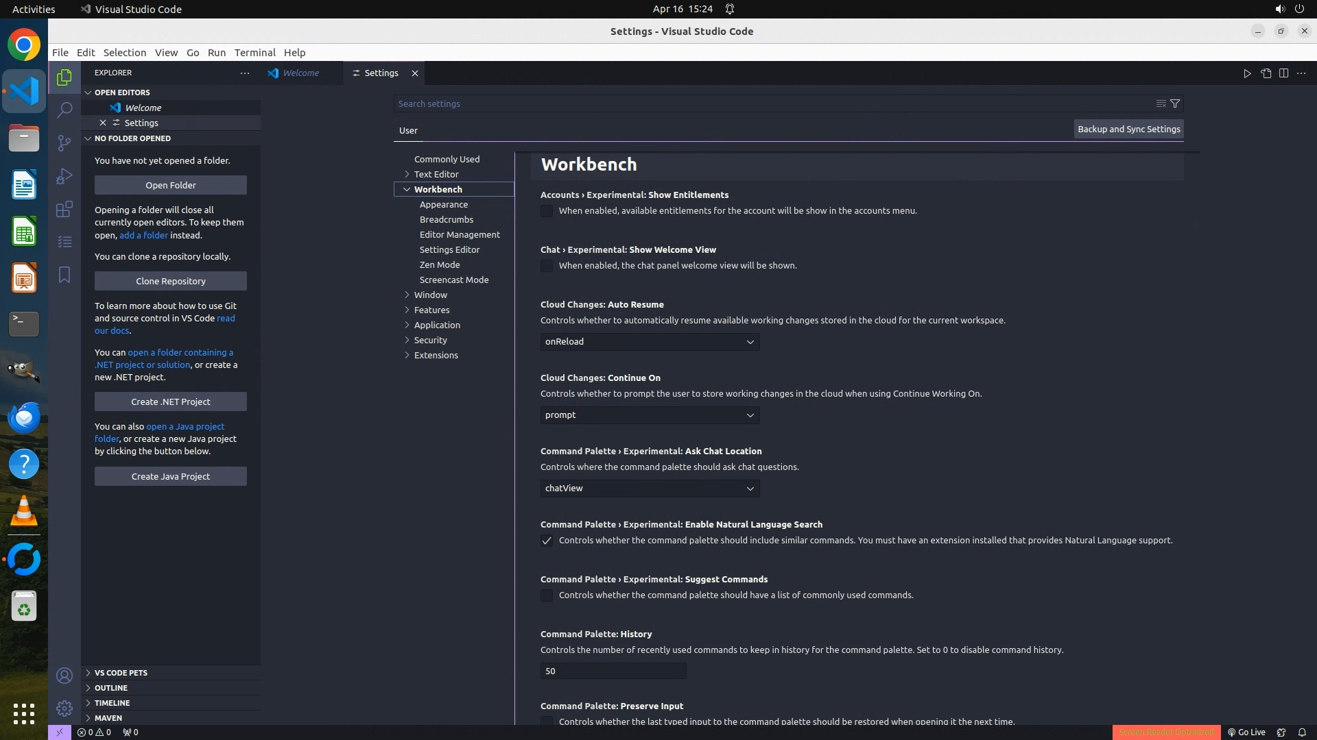This screenshot has width=1317, height=740.
Task: Switch to the Welcome tab
Action: tap(300, 73)
